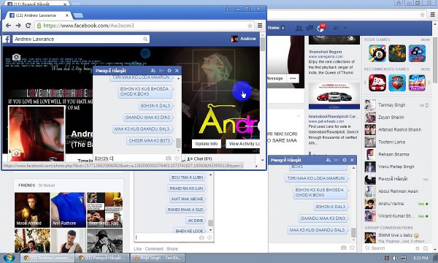The width and height of the screenshot is (438, 263).
Task: Open Moon Ahmed friend thumbnail
Action: coord(32,210)
